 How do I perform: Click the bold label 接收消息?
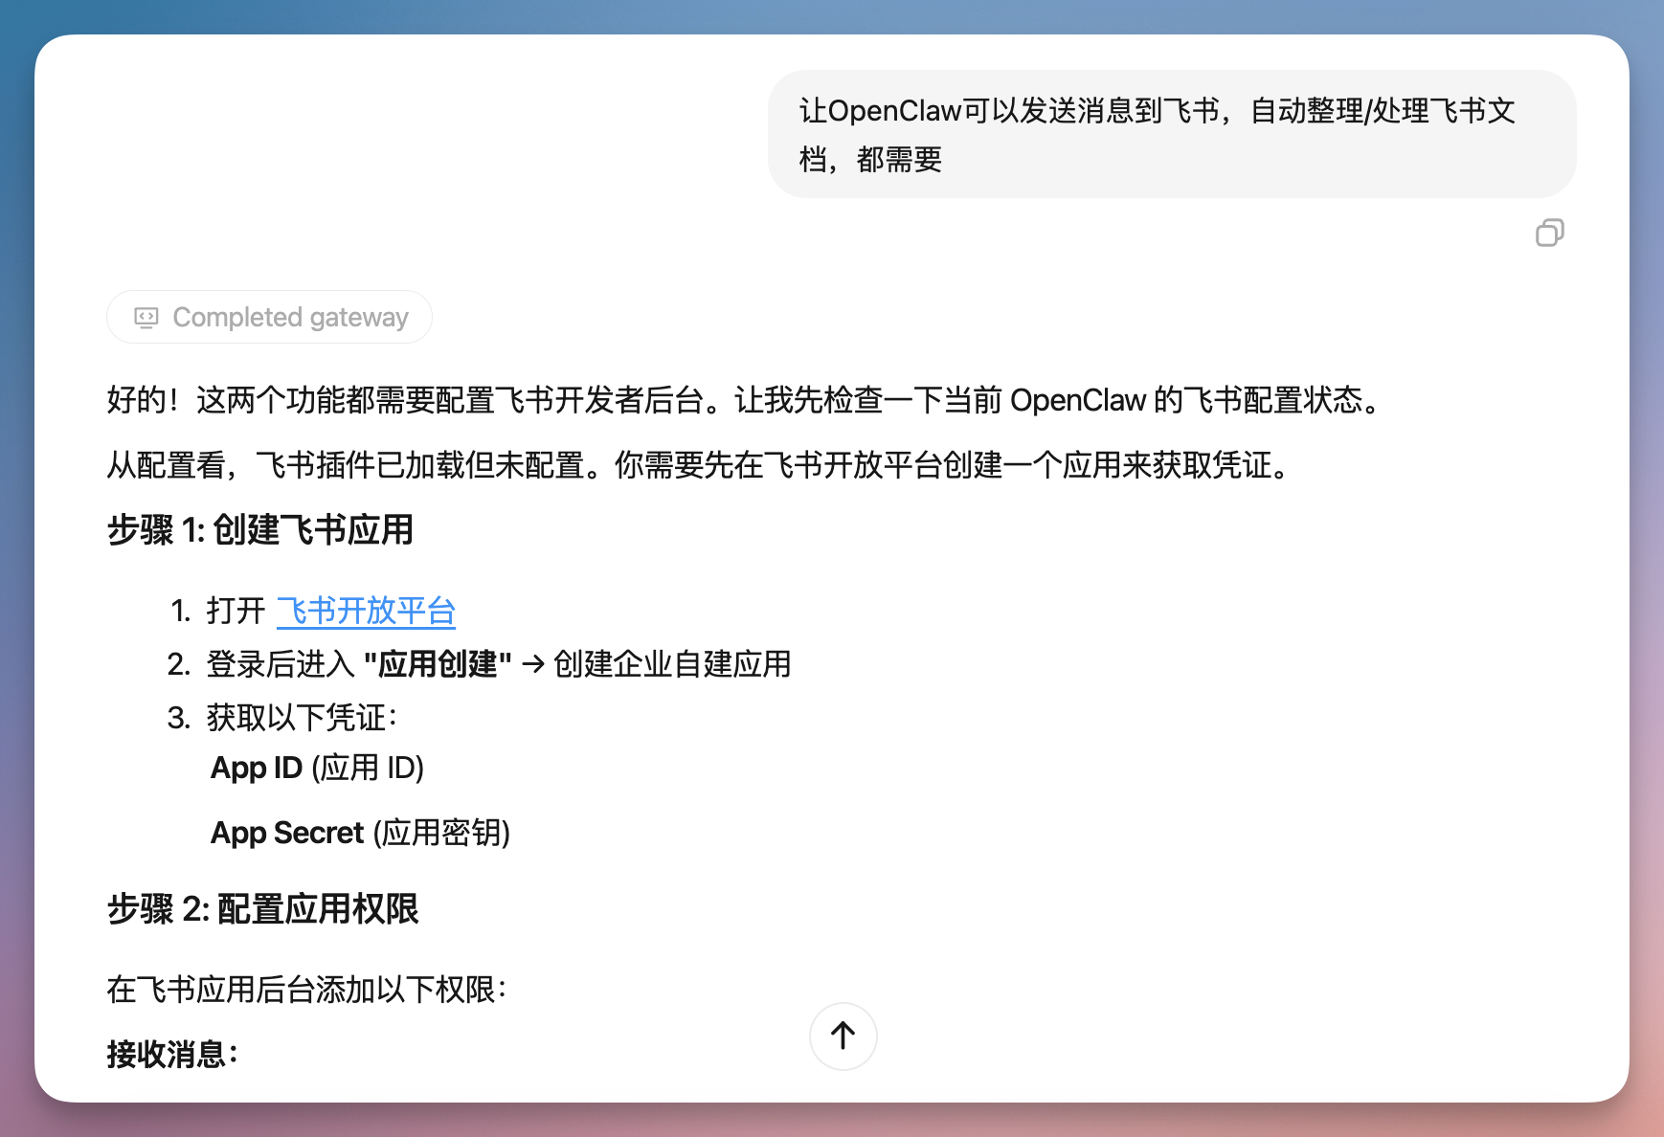click(172, 1054)
